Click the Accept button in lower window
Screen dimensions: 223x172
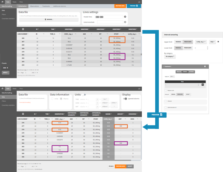[x=130, y=166]
